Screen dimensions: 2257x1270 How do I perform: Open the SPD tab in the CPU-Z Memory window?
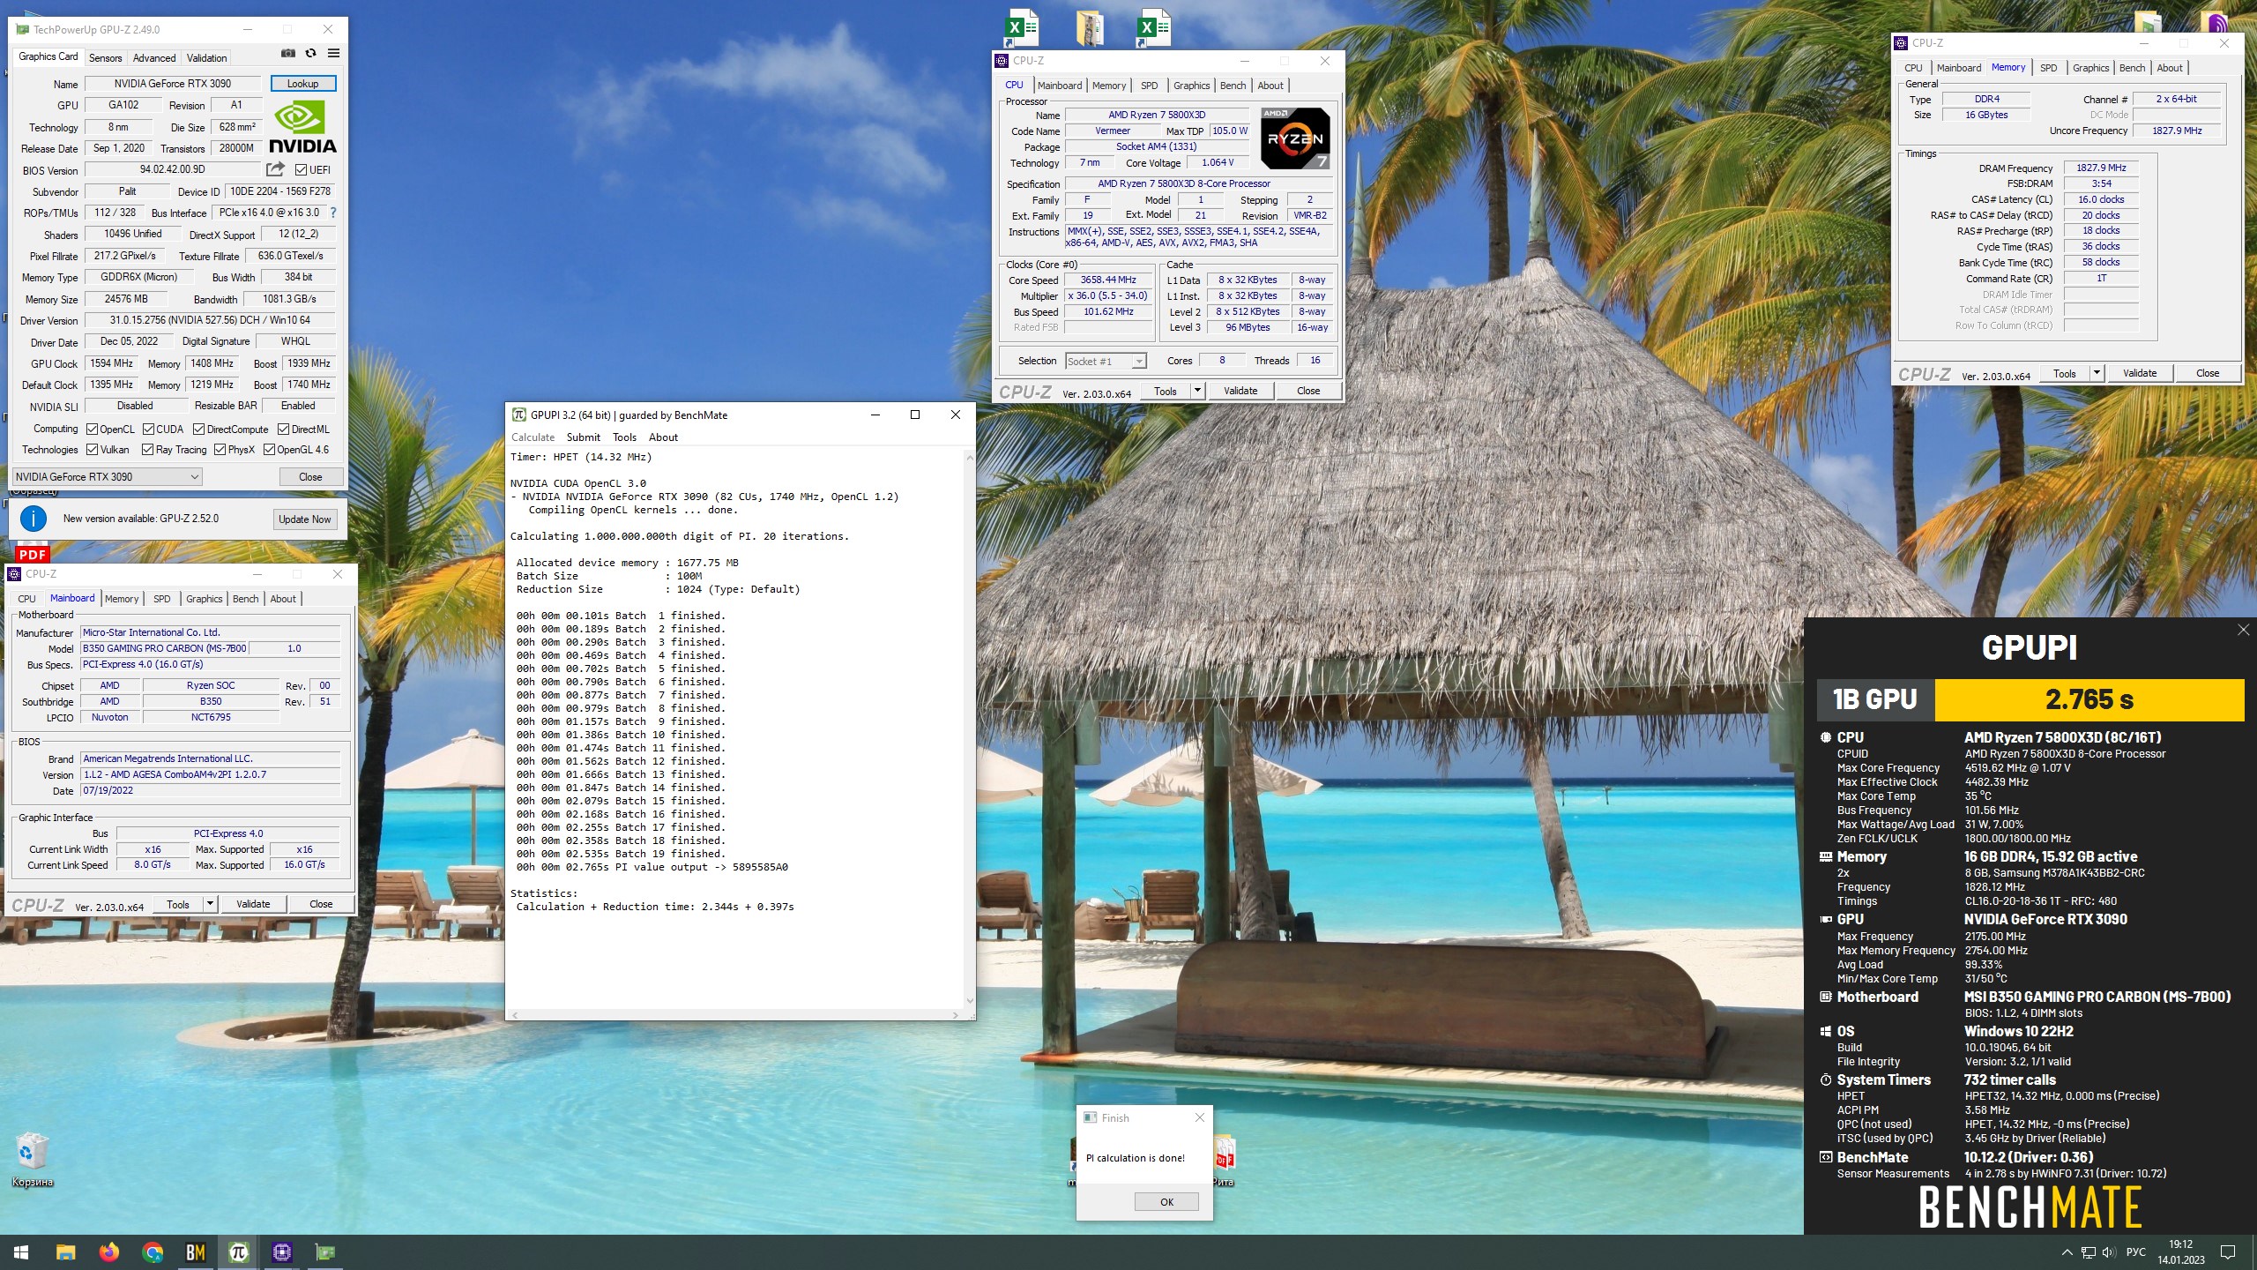point(2048,68)
